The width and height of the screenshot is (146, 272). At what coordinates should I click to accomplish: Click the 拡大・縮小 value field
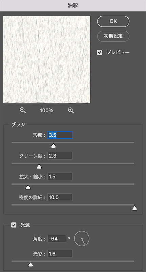pos(60,176)
